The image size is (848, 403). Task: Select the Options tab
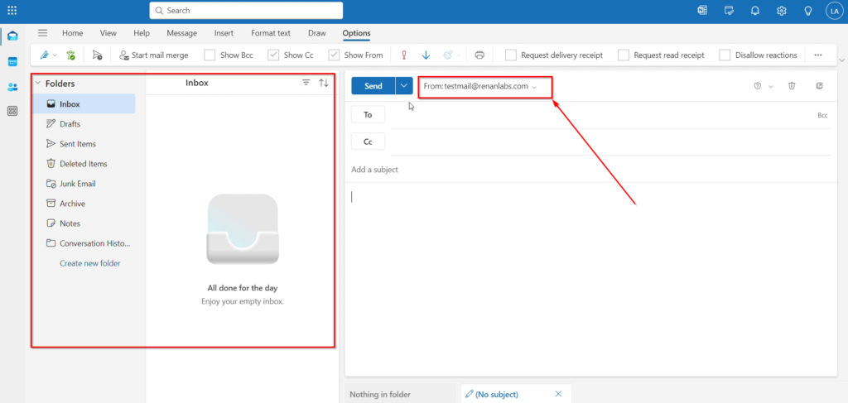tap(356, 33)
